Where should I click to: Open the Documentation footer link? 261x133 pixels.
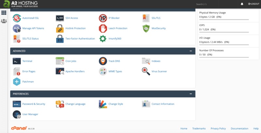(239, 128)
